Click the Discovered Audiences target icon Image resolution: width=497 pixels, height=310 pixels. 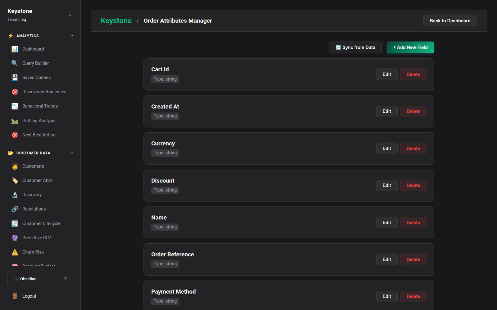click(x=15, y=92)
